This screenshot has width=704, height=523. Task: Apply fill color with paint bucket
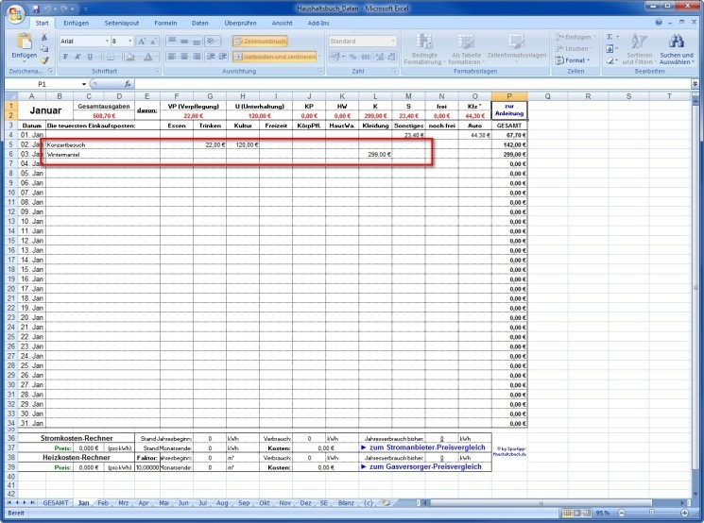pyautogui.click(x=130, y=57)
